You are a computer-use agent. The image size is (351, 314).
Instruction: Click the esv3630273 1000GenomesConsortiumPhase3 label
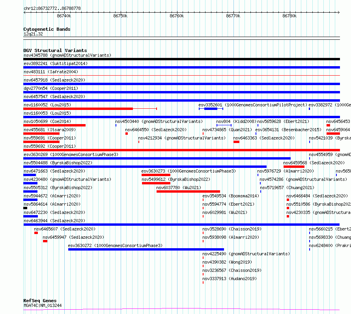pyautogui.click(x=189, y=171)
